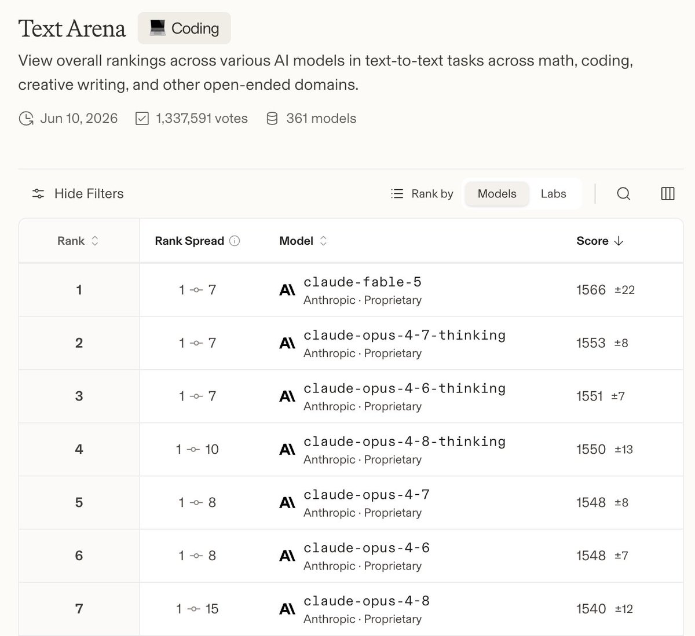The image size is (695, 636).
Task: Open the Coding category selector
Action: [x=184, y=28]
